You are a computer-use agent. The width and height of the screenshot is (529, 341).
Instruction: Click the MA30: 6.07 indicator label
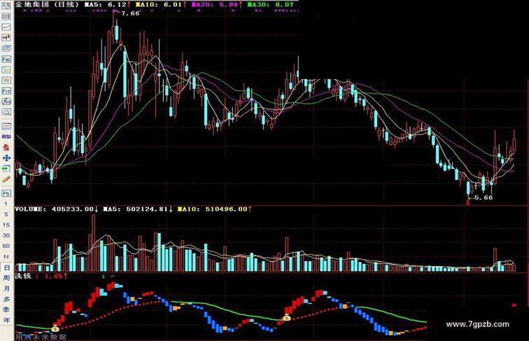pos(271,4)
